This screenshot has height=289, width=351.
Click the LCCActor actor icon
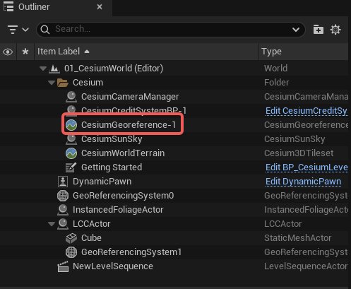point(63,224)
